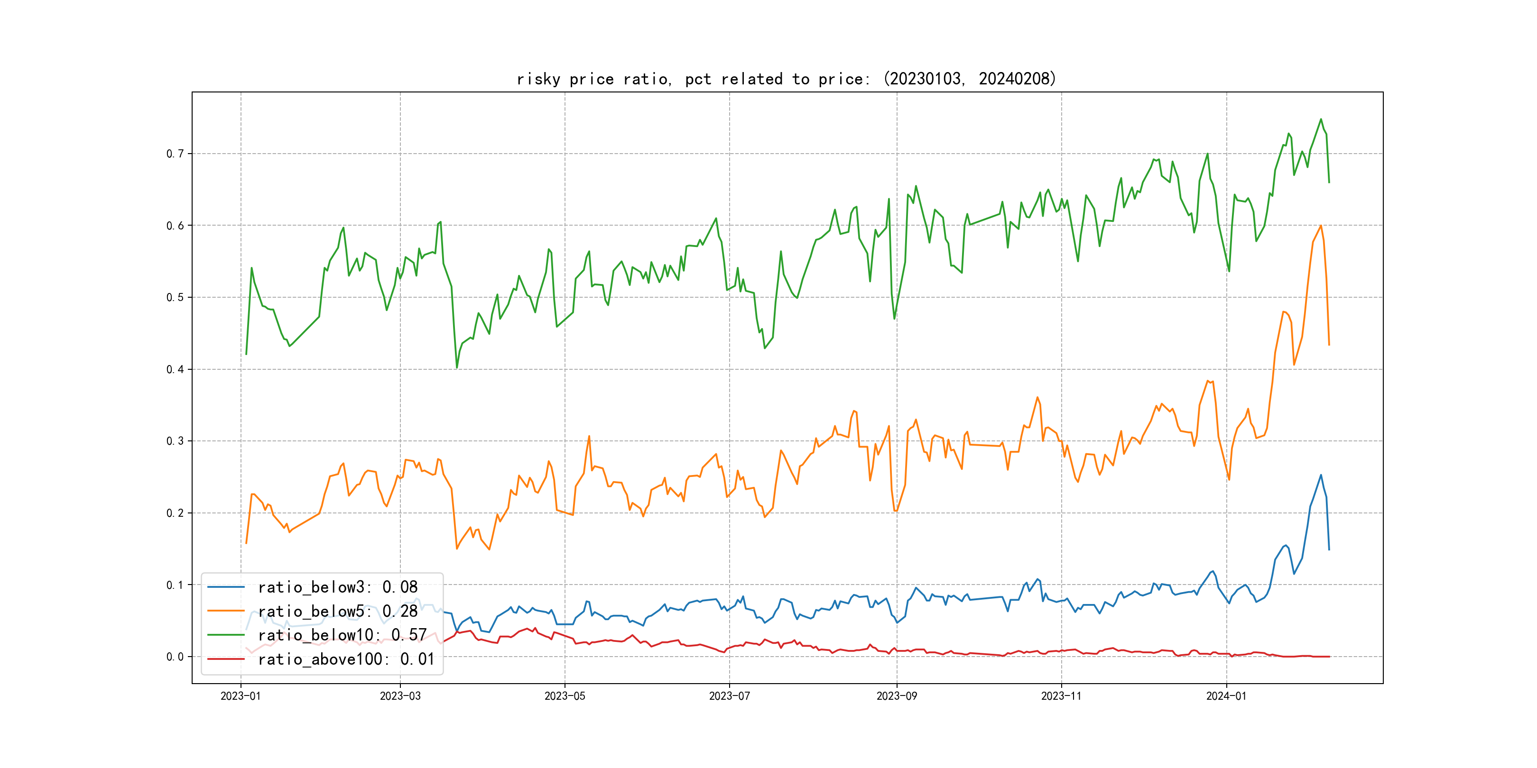Click the 2023-09 x-axis tick label

click(896, 696)
